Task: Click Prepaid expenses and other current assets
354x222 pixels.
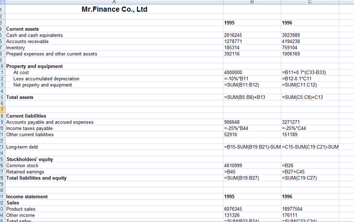Action: 52,54
